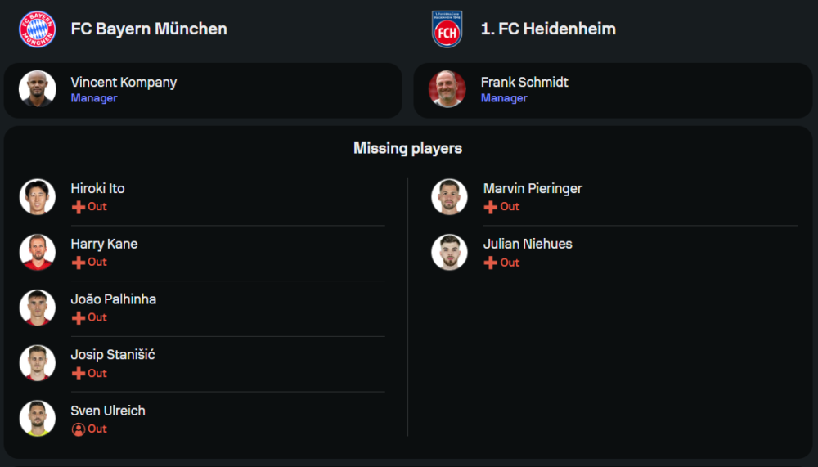
Task: Open the 1. FC Heidenheim team name link
Action: (x=548, y=29)
